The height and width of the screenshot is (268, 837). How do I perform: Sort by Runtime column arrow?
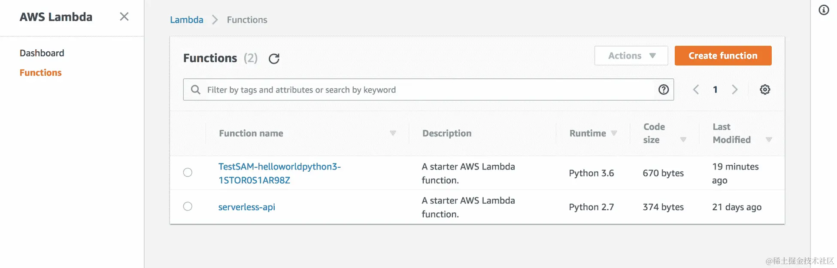click(x=614, y=133)
